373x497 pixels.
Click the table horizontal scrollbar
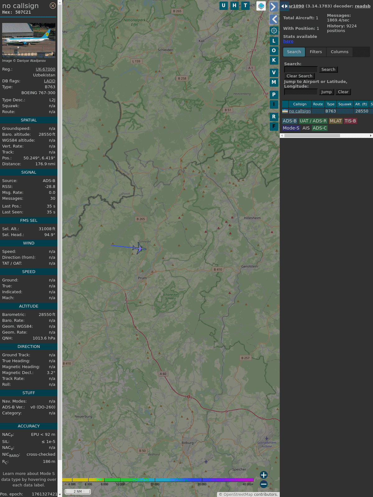click(312, 136)
